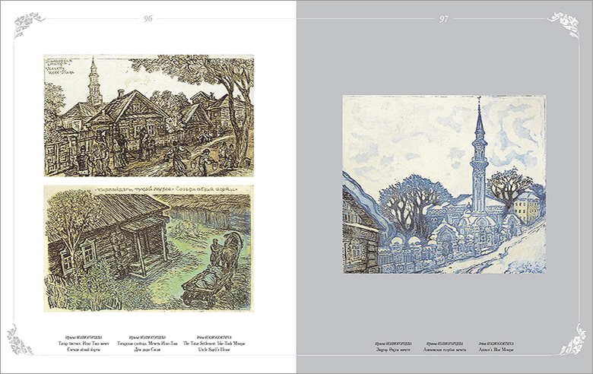Open the Uncle Sagit's House colored etching

148,249
